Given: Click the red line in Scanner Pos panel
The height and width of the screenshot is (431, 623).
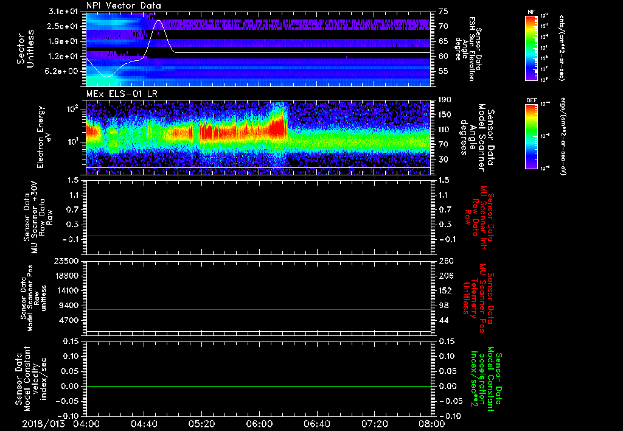Looking at the screenshot, I should tap(259, 309).
